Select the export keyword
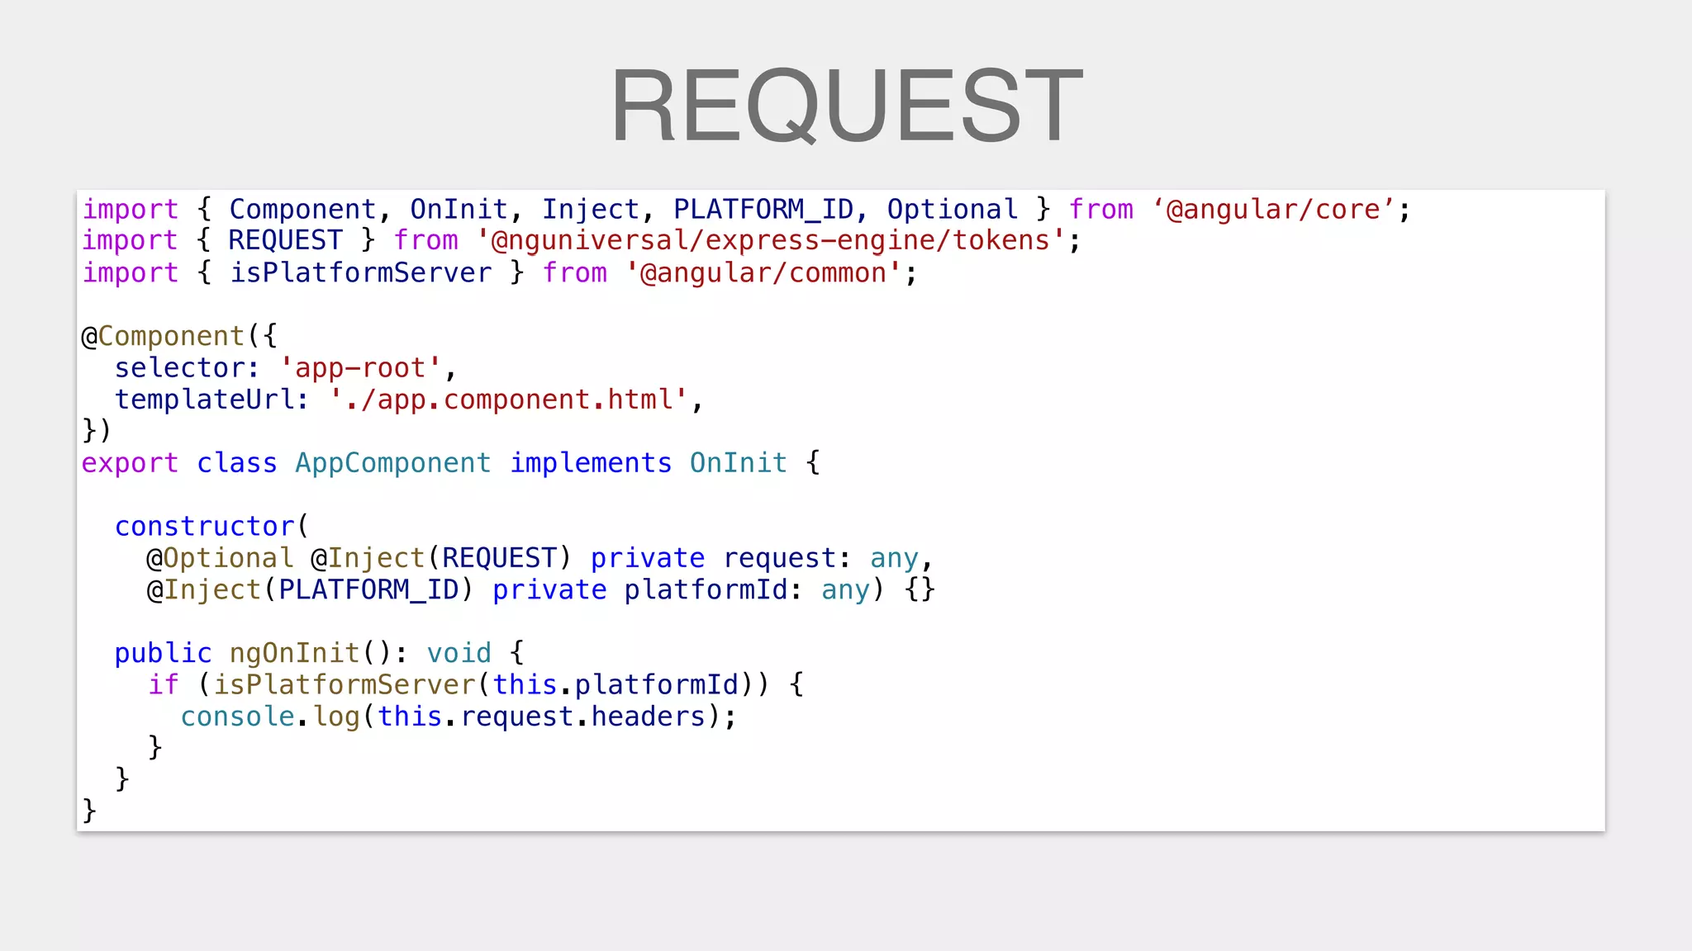The image size is (1692, 951). 130,463
